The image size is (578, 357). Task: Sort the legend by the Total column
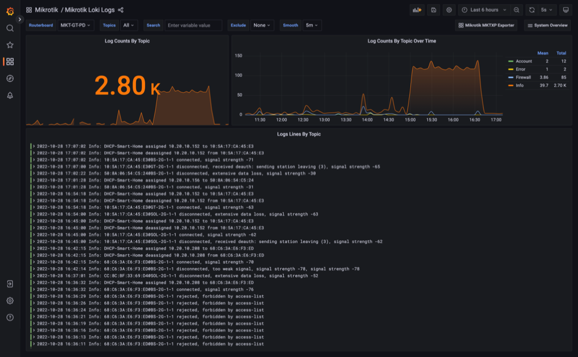[x=561, y=53]
